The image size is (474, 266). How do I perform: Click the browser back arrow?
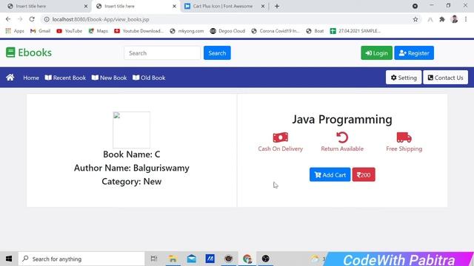click(8, 19)
